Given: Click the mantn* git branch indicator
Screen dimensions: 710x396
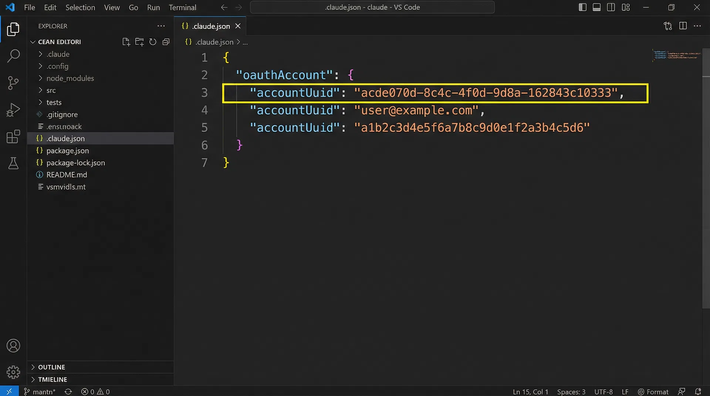Looking at the screenshot, I should [40, 392].
